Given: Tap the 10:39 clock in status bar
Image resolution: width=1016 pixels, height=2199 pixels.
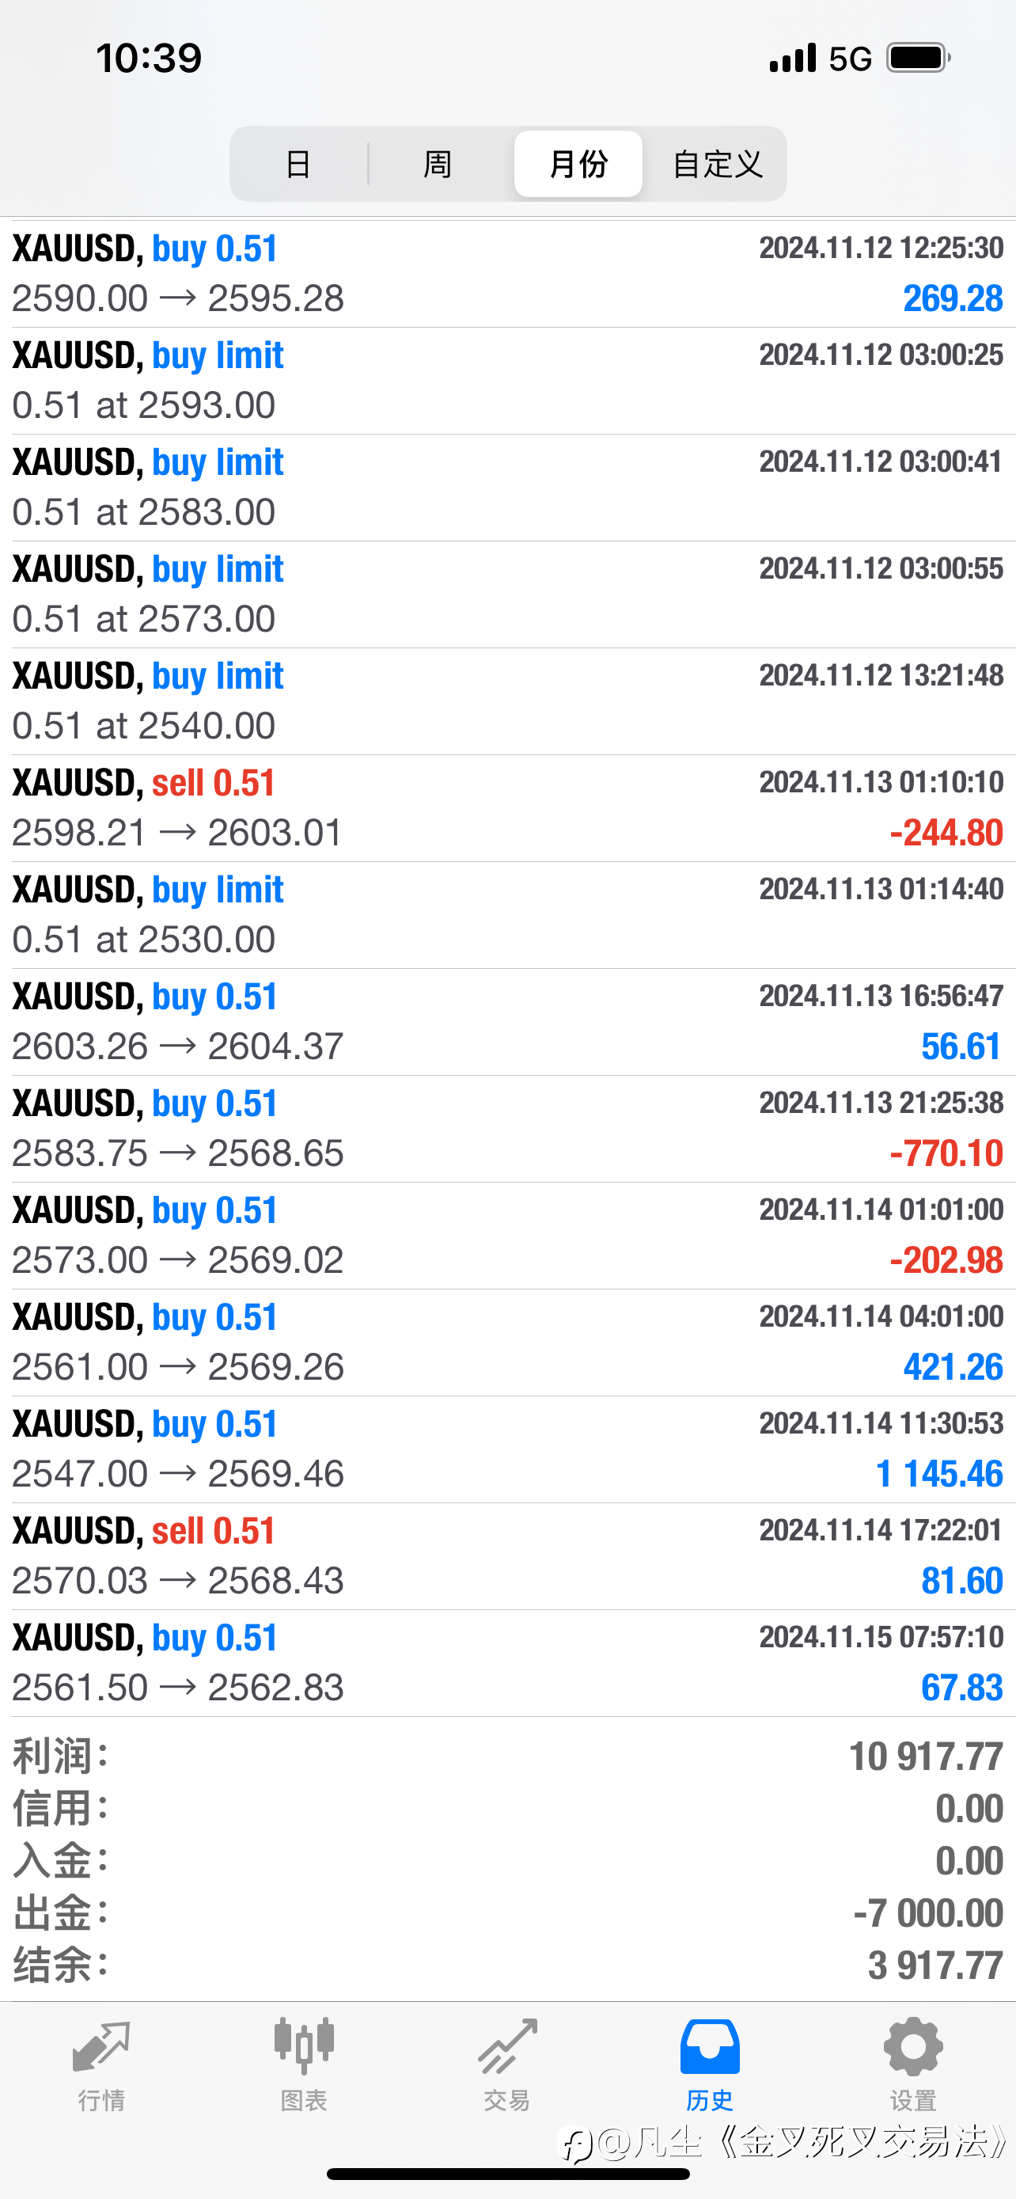Looking at the screenshot, I should pyautogui.click(x=149, y=58).
